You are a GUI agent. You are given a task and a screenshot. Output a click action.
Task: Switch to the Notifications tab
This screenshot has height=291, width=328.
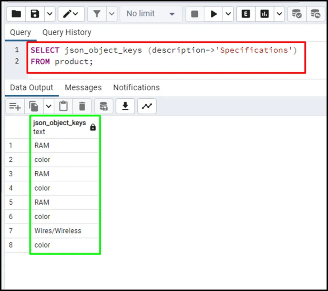136,88
